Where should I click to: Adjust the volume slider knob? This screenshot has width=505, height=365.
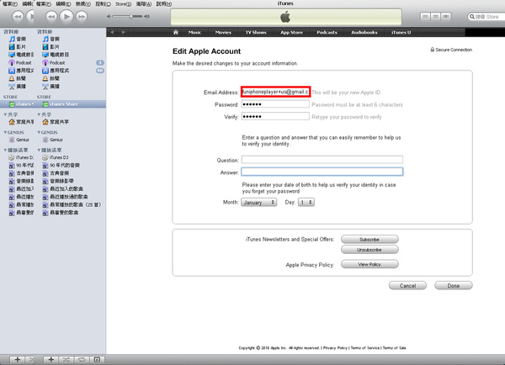(131, 17)
